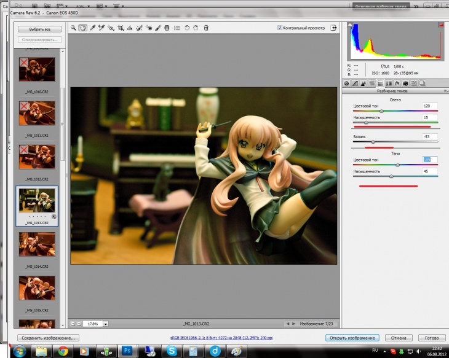449x358 pixels.
Task: Mark image for deletion with trash icon
Action: [206, 28]
